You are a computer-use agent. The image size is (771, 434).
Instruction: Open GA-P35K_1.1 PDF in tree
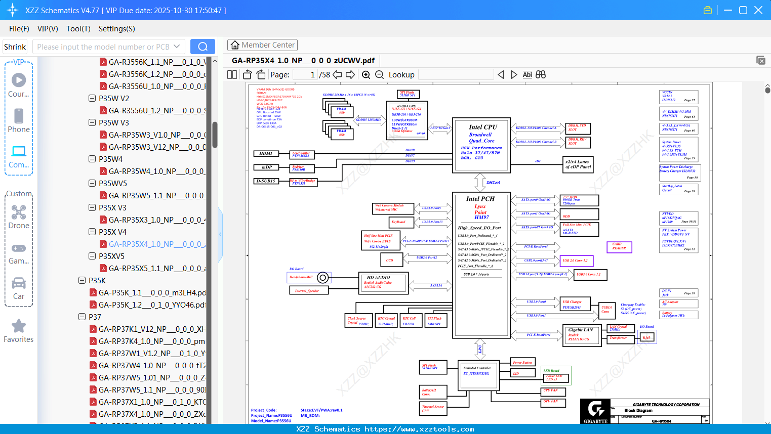tap(147, 292)
